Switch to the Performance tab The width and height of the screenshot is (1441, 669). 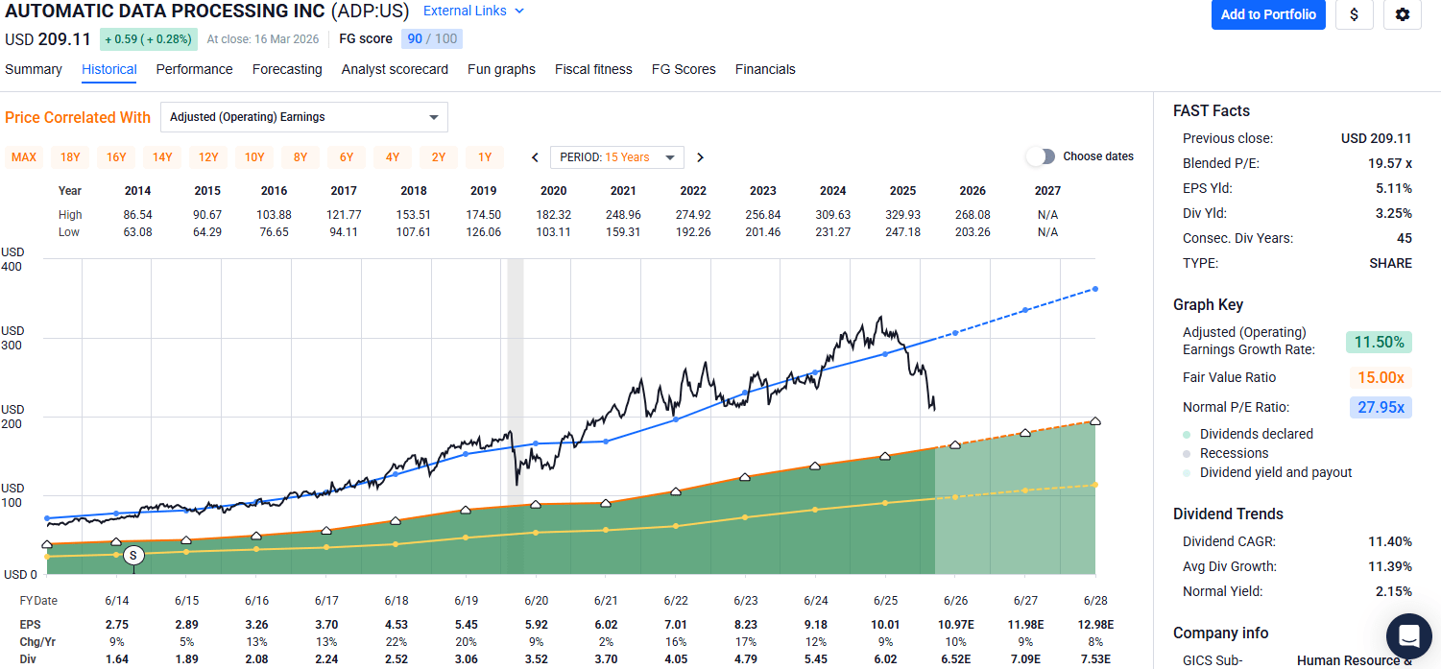coord(195,69)
